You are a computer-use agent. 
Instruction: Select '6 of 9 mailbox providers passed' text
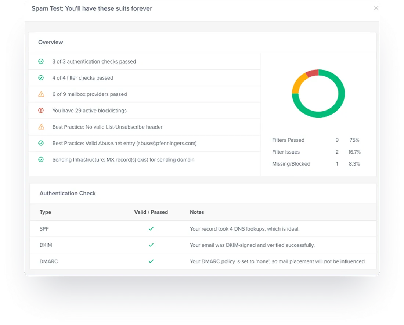90,94
